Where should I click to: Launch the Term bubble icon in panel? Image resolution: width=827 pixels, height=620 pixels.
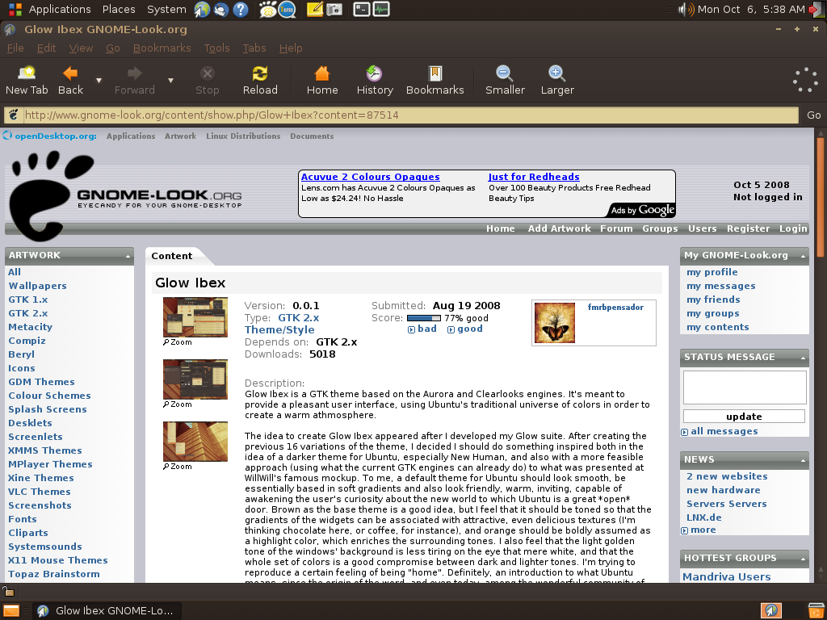point(287,10)
